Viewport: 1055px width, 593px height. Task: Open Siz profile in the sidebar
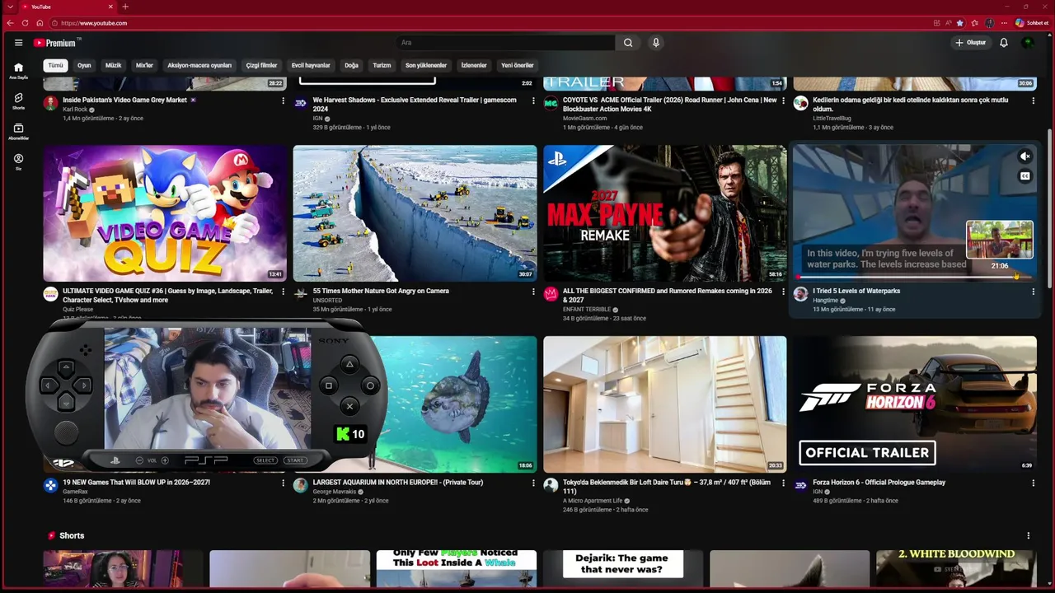pyautogui.click(x=18, y=161)
